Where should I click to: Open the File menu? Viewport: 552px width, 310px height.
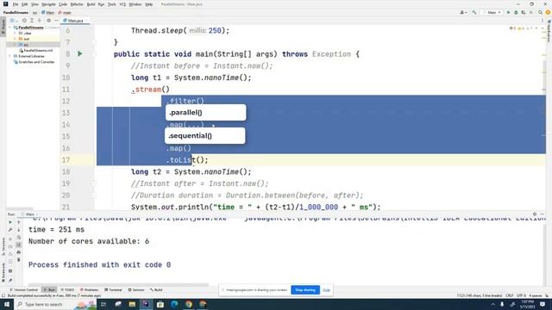[x=16, y=4]
